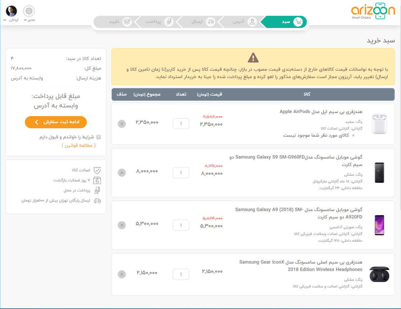Viewport: 401px width, 309px height.
Task: Click the کالا column header
Action: coord(307,94)
